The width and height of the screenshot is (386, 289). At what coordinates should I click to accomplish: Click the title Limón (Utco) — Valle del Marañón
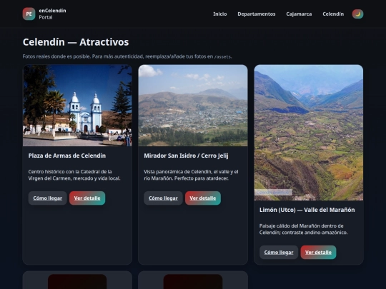[x=307, y=210]
